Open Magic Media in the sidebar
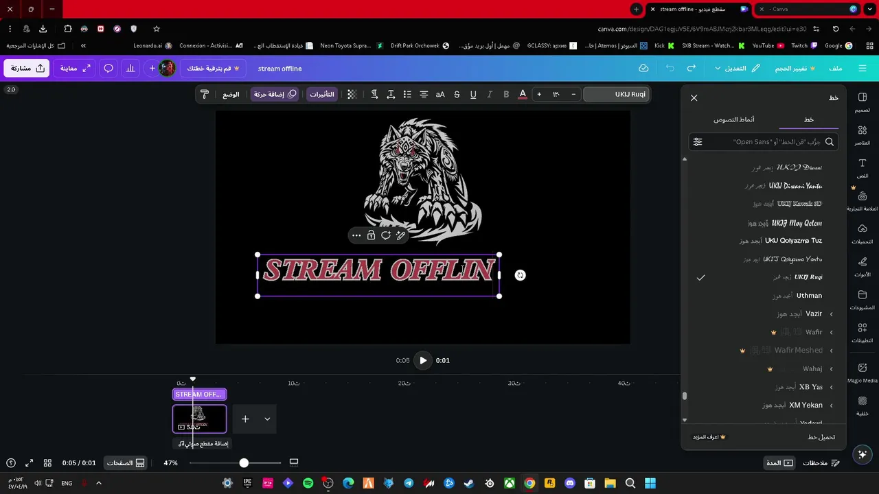Screen dimensions: 879x494 (863, 373)
